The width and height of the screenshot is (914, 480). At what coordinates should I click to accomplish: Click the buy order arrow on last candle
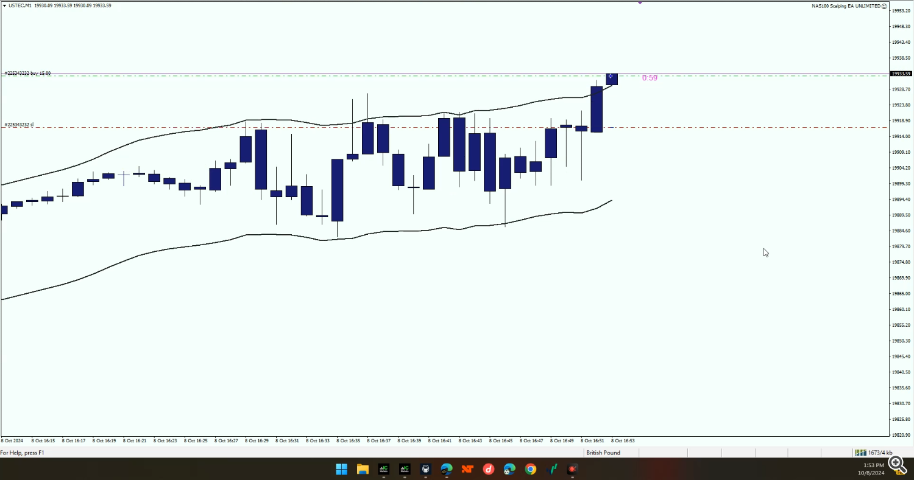[610, 76]
